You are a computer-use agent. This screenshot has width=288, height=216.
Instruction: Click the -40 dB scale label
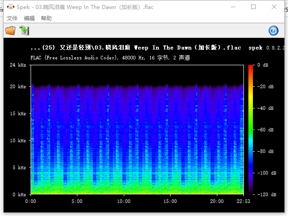(265, 108)
